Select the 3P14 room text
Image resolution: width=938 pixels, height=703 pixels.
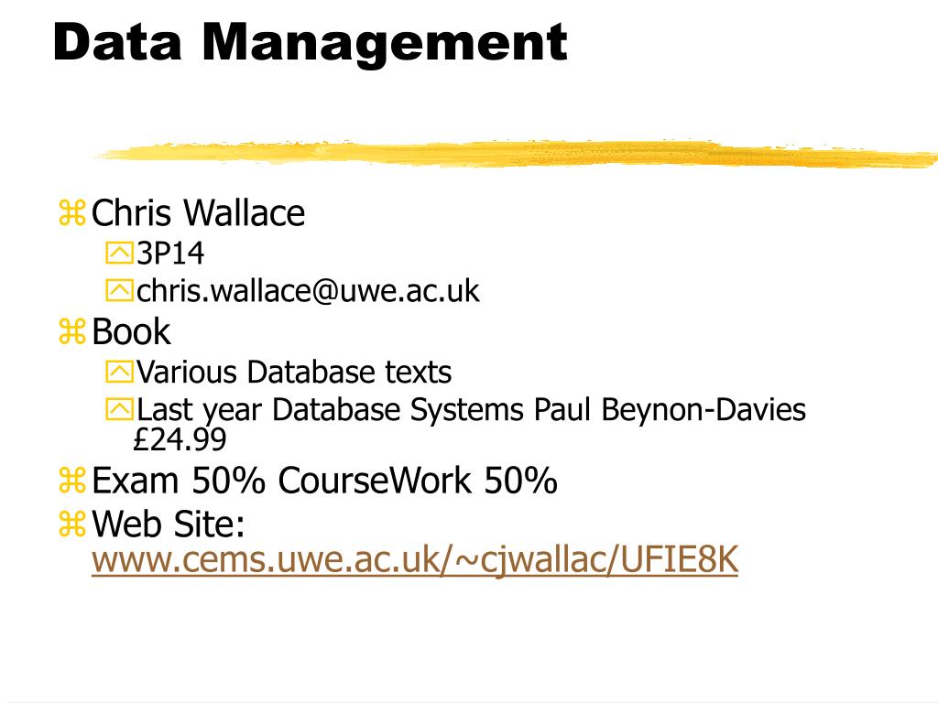coord(170,253)
